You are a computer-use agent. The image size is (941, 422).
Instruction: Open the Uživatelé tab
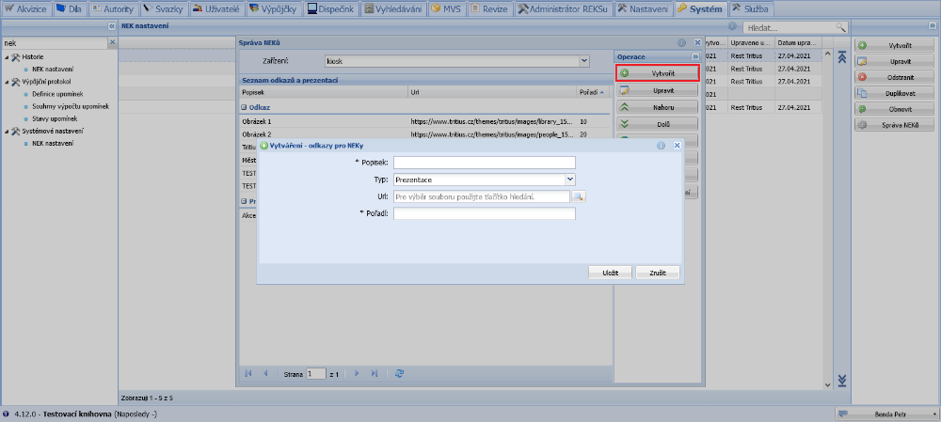coord(215,8)
